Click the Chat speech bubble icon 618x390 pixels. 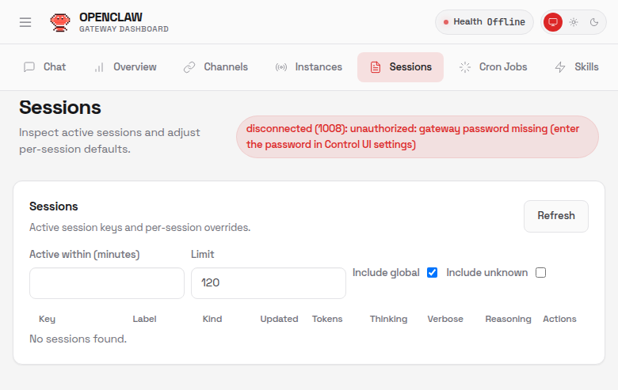pyautogui.click(x=29, y=67)
